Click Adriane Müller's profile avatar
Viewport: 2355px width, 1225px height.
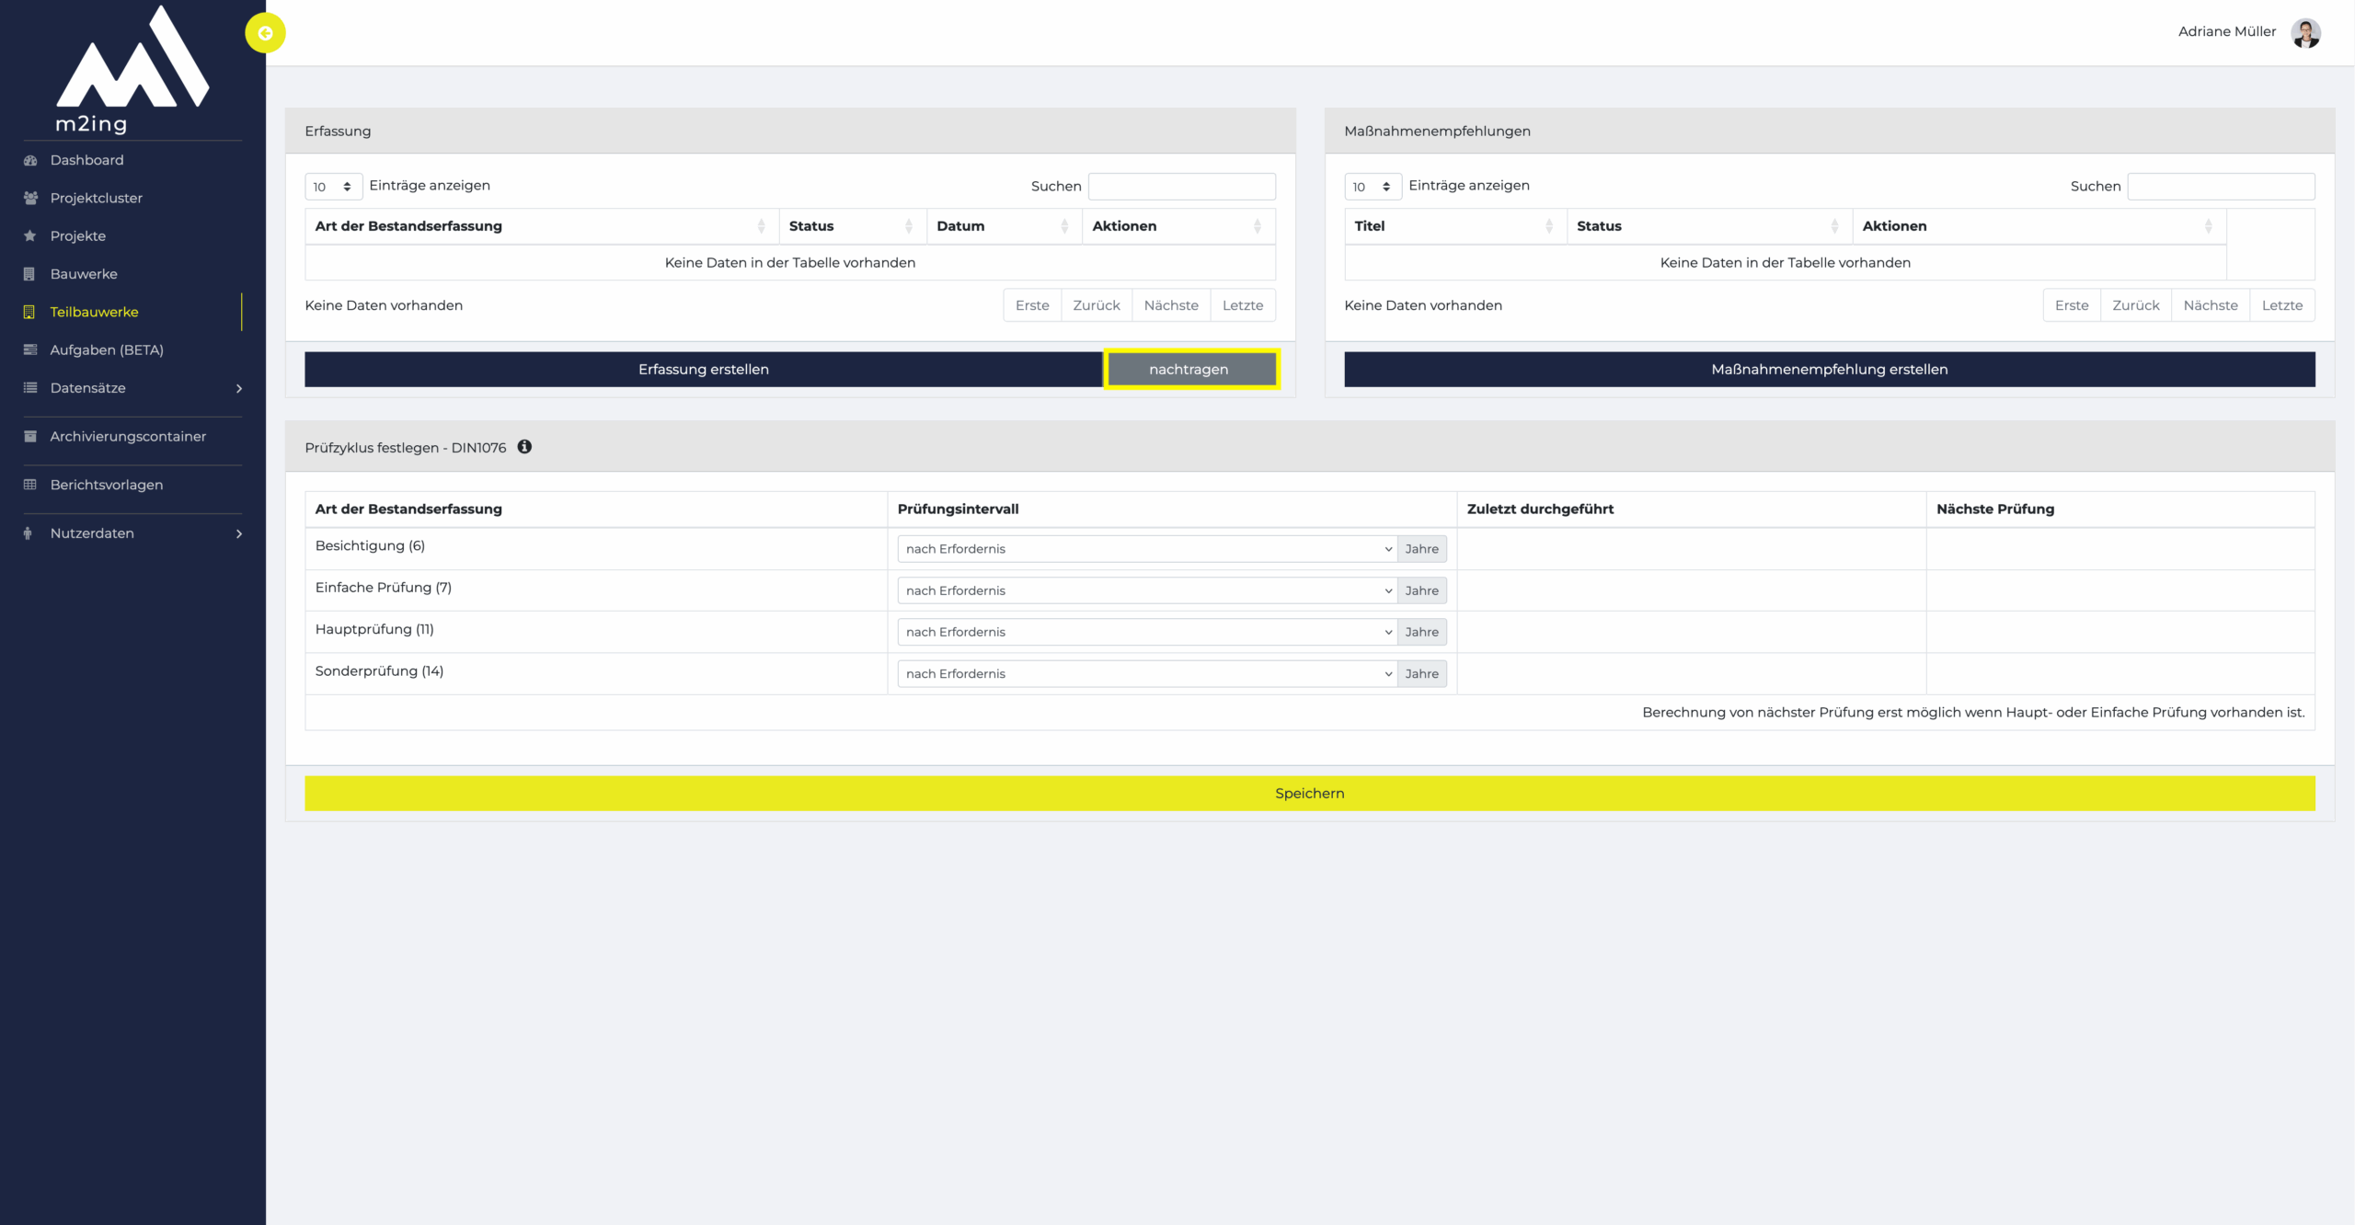click(2305, 33)
